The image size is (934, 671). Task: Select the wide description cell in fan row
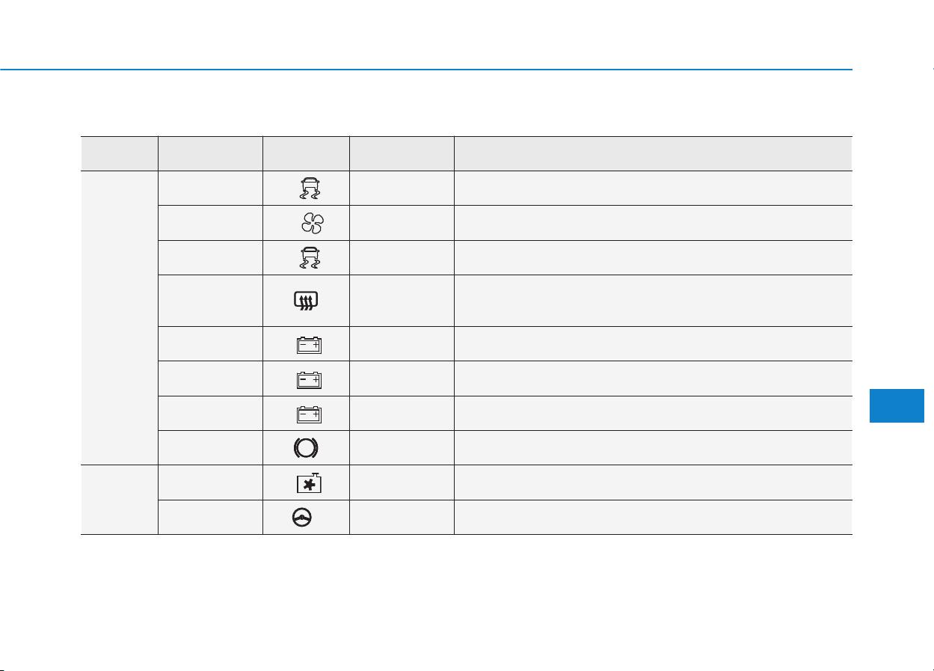[653, 223]
